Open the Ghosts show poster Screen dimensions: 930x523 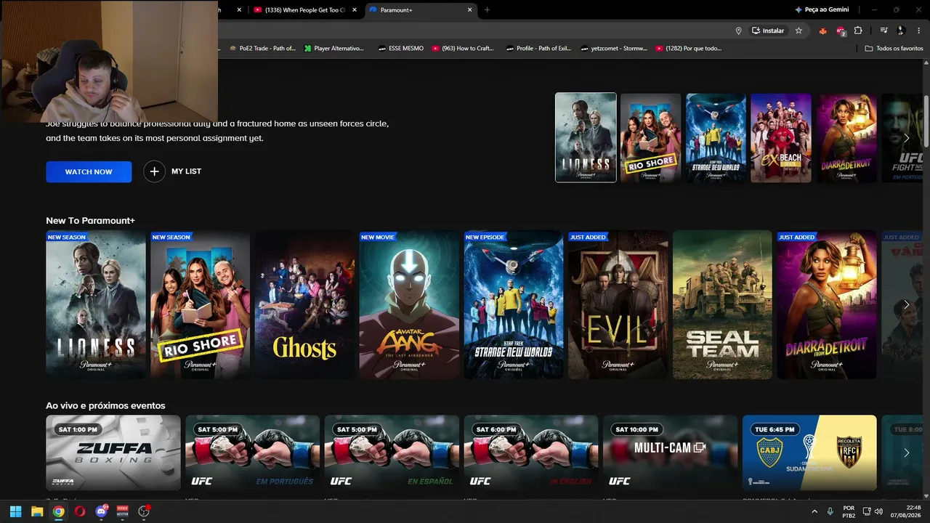click(x=304, y=305)
